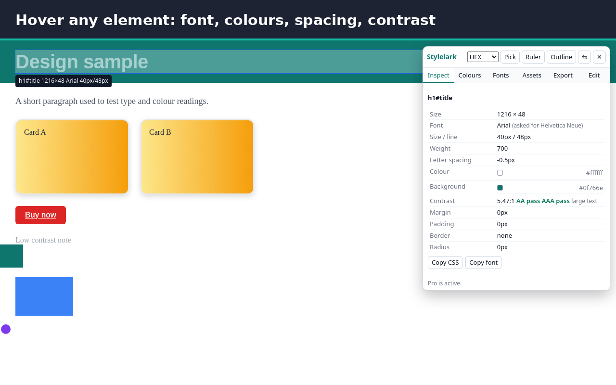Click the short paragraph text
Screen dimensions: 616x385
(112, 101)
